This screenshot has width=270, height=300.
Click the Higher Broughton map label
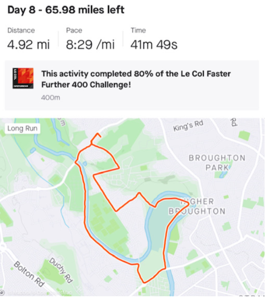tap(197, 206)
